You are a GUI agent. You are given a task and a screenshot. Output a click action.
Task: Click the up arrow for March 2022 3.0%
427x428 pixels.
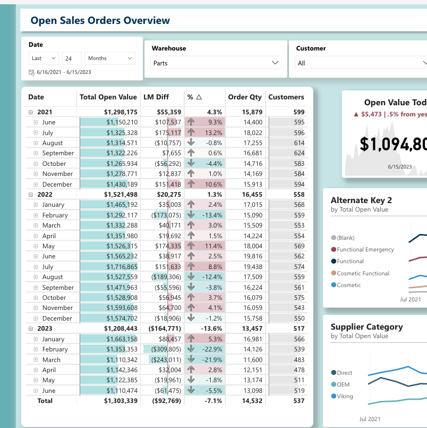(191, 225)
